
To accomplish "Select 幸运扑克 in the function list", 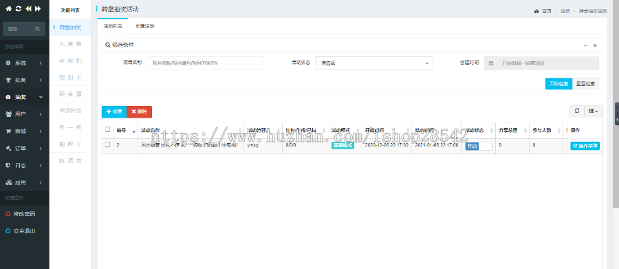I will tap(71, 111).
